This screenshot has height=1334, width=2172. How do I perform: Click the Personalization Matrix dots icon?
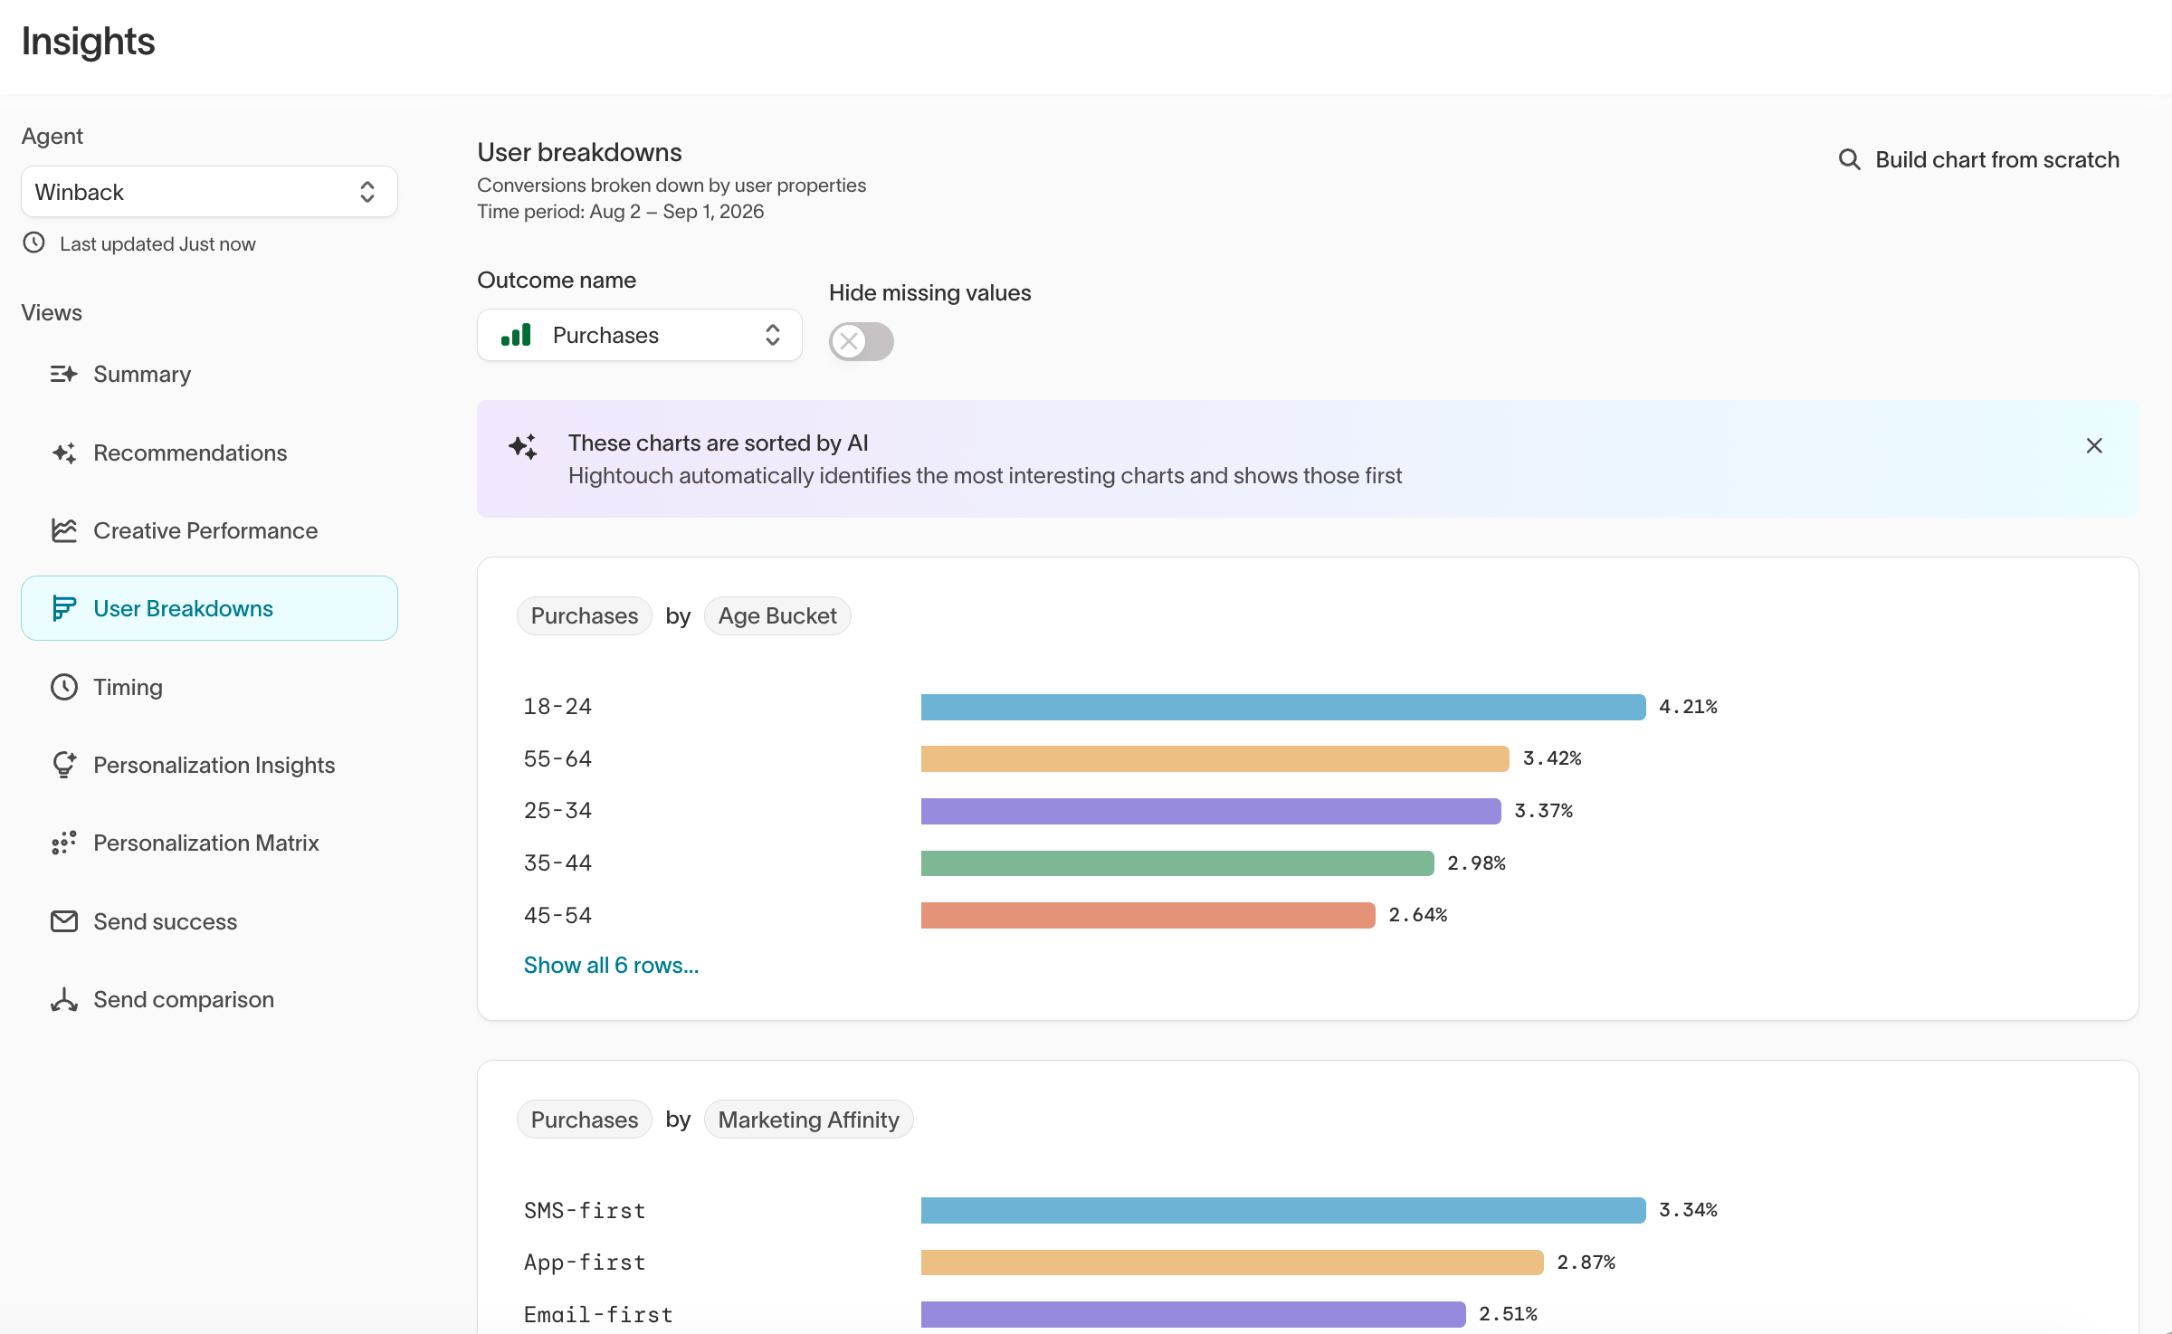[63, 843]
